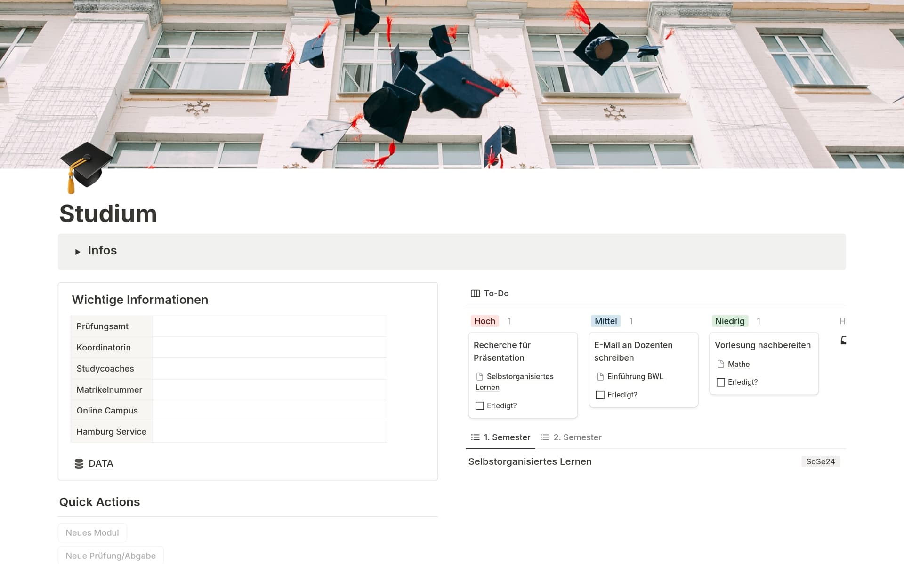The height and width of the screenshot is (564, 904).
Task: Click list icon of 1. Semester tab
Action: pyautogui.click(x=475, y=437)
